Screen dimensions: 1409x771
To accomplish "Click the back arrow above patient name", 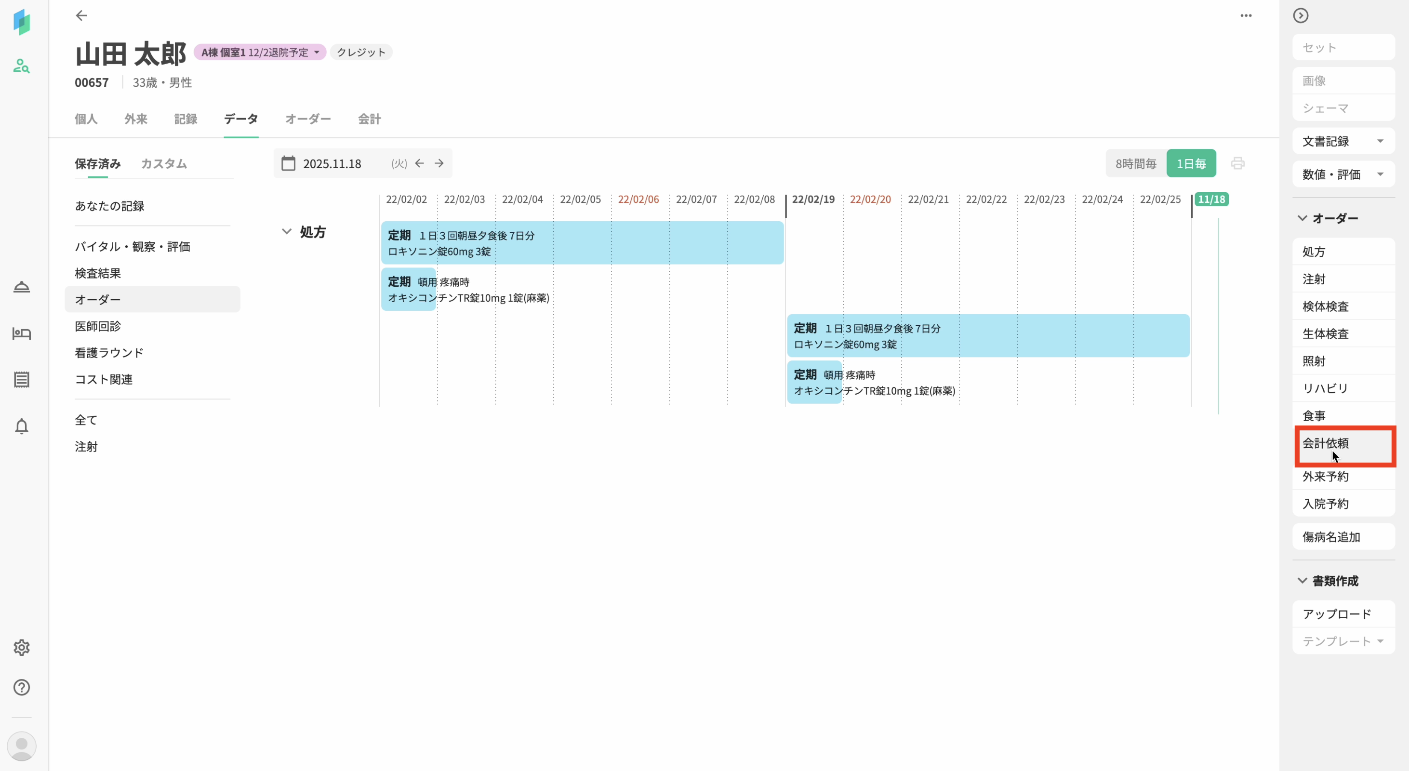I will [81, 15].
